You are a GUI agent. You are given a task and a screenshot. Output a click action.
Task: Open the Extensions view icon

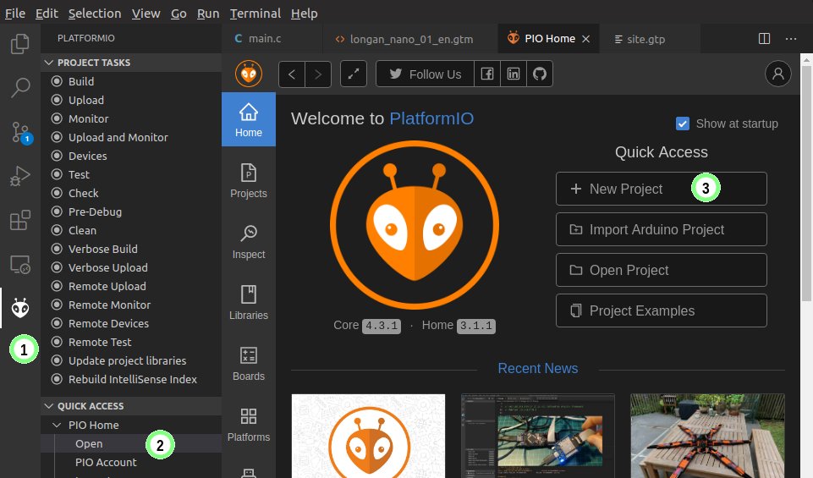[x=20, y=221]
